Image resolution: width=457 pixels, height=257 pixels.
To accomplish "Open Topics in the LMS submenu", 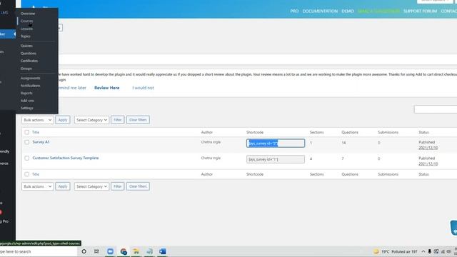I will click(x=26, y=36).
